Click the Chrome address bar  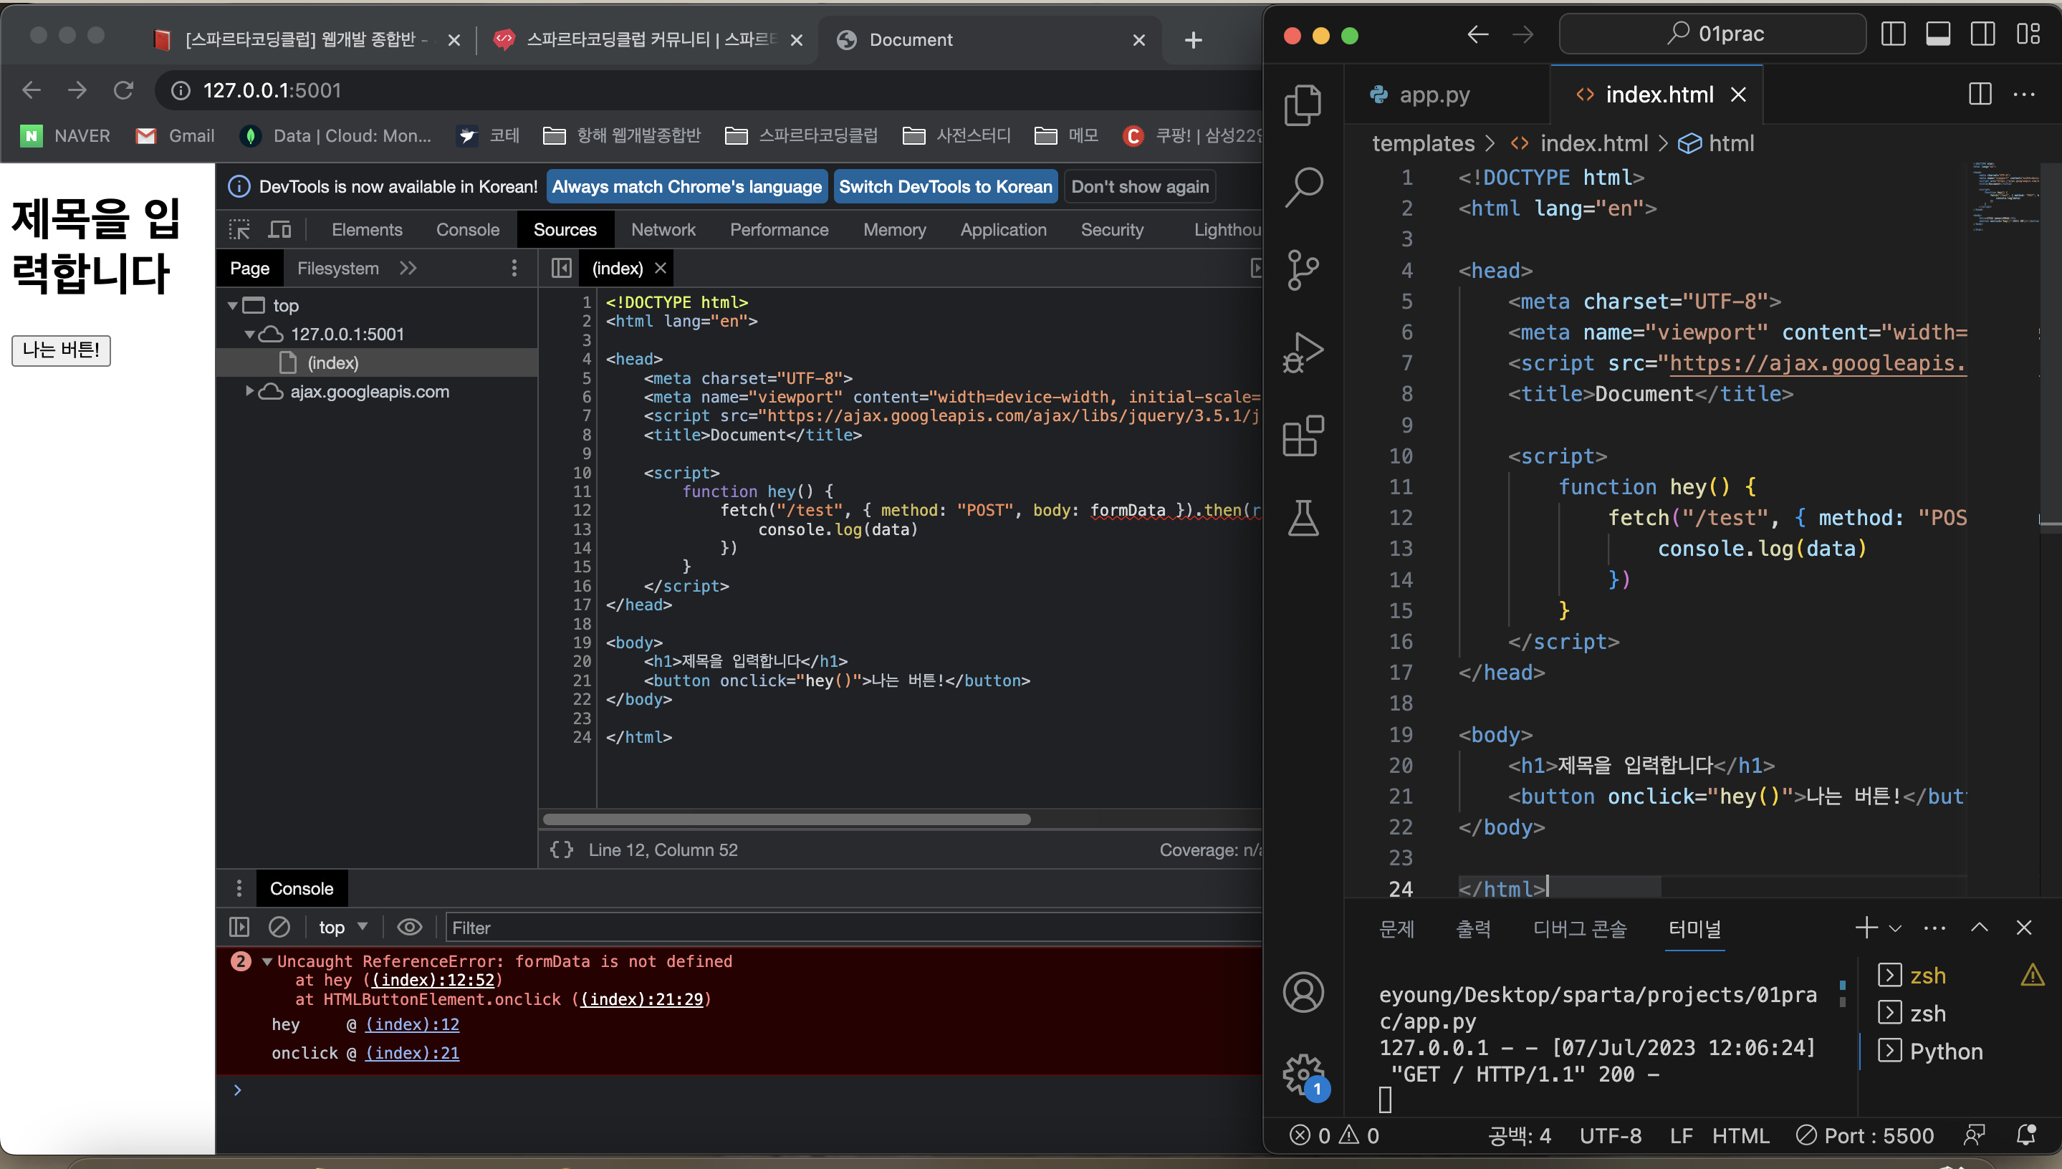click(706, 90)
